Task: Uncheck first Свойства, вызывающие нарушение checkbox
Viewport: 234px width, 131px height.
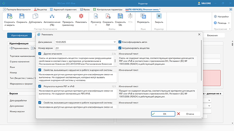Action: (x=40, y=70)
